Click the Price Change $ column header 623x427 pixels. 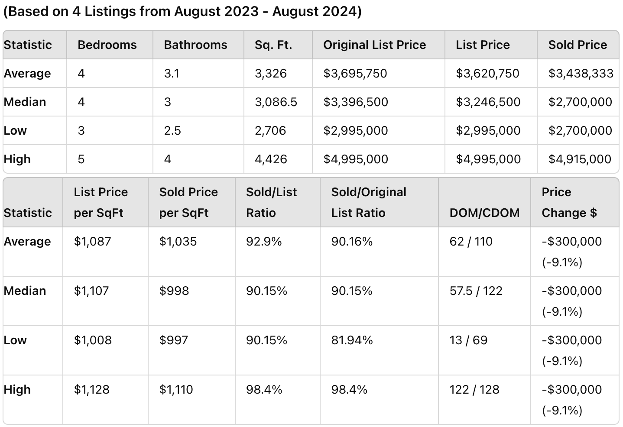[569, 202]
